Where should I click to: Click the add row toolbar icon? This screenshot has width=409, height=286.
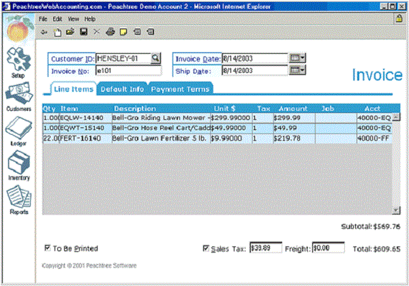pyautogui.click(x=137, y=32)
